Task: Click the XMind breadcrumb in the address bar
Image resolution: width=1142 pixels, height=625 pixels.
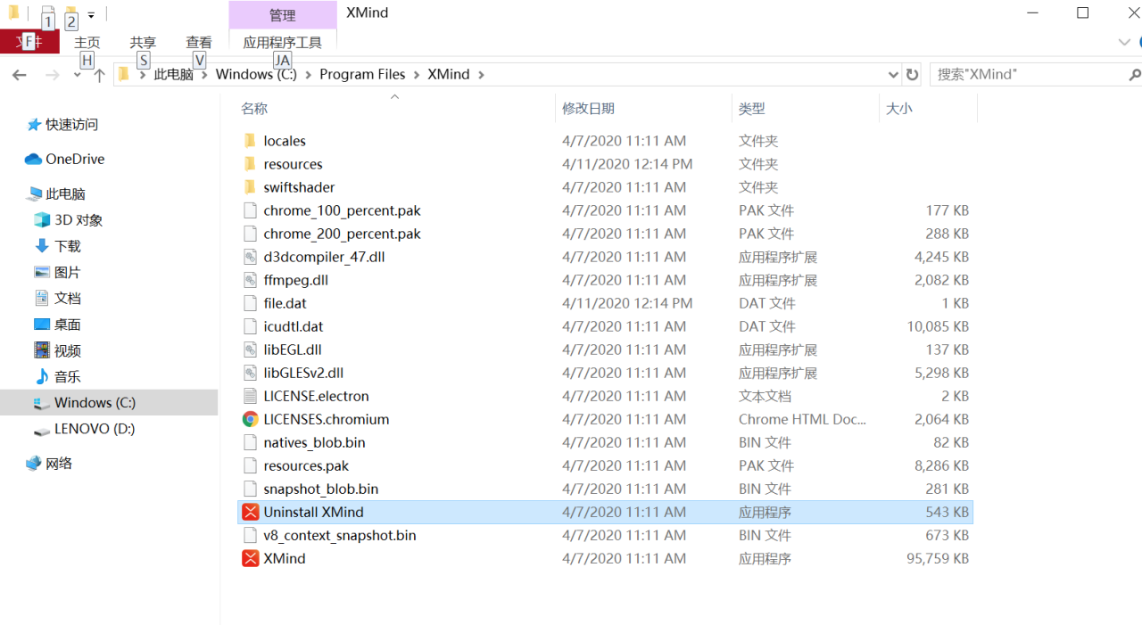Action: [x=449, y=75]
